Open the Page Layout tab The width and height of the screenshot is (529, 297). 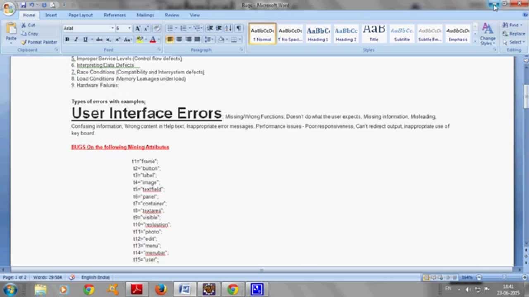tap(80, 15)
